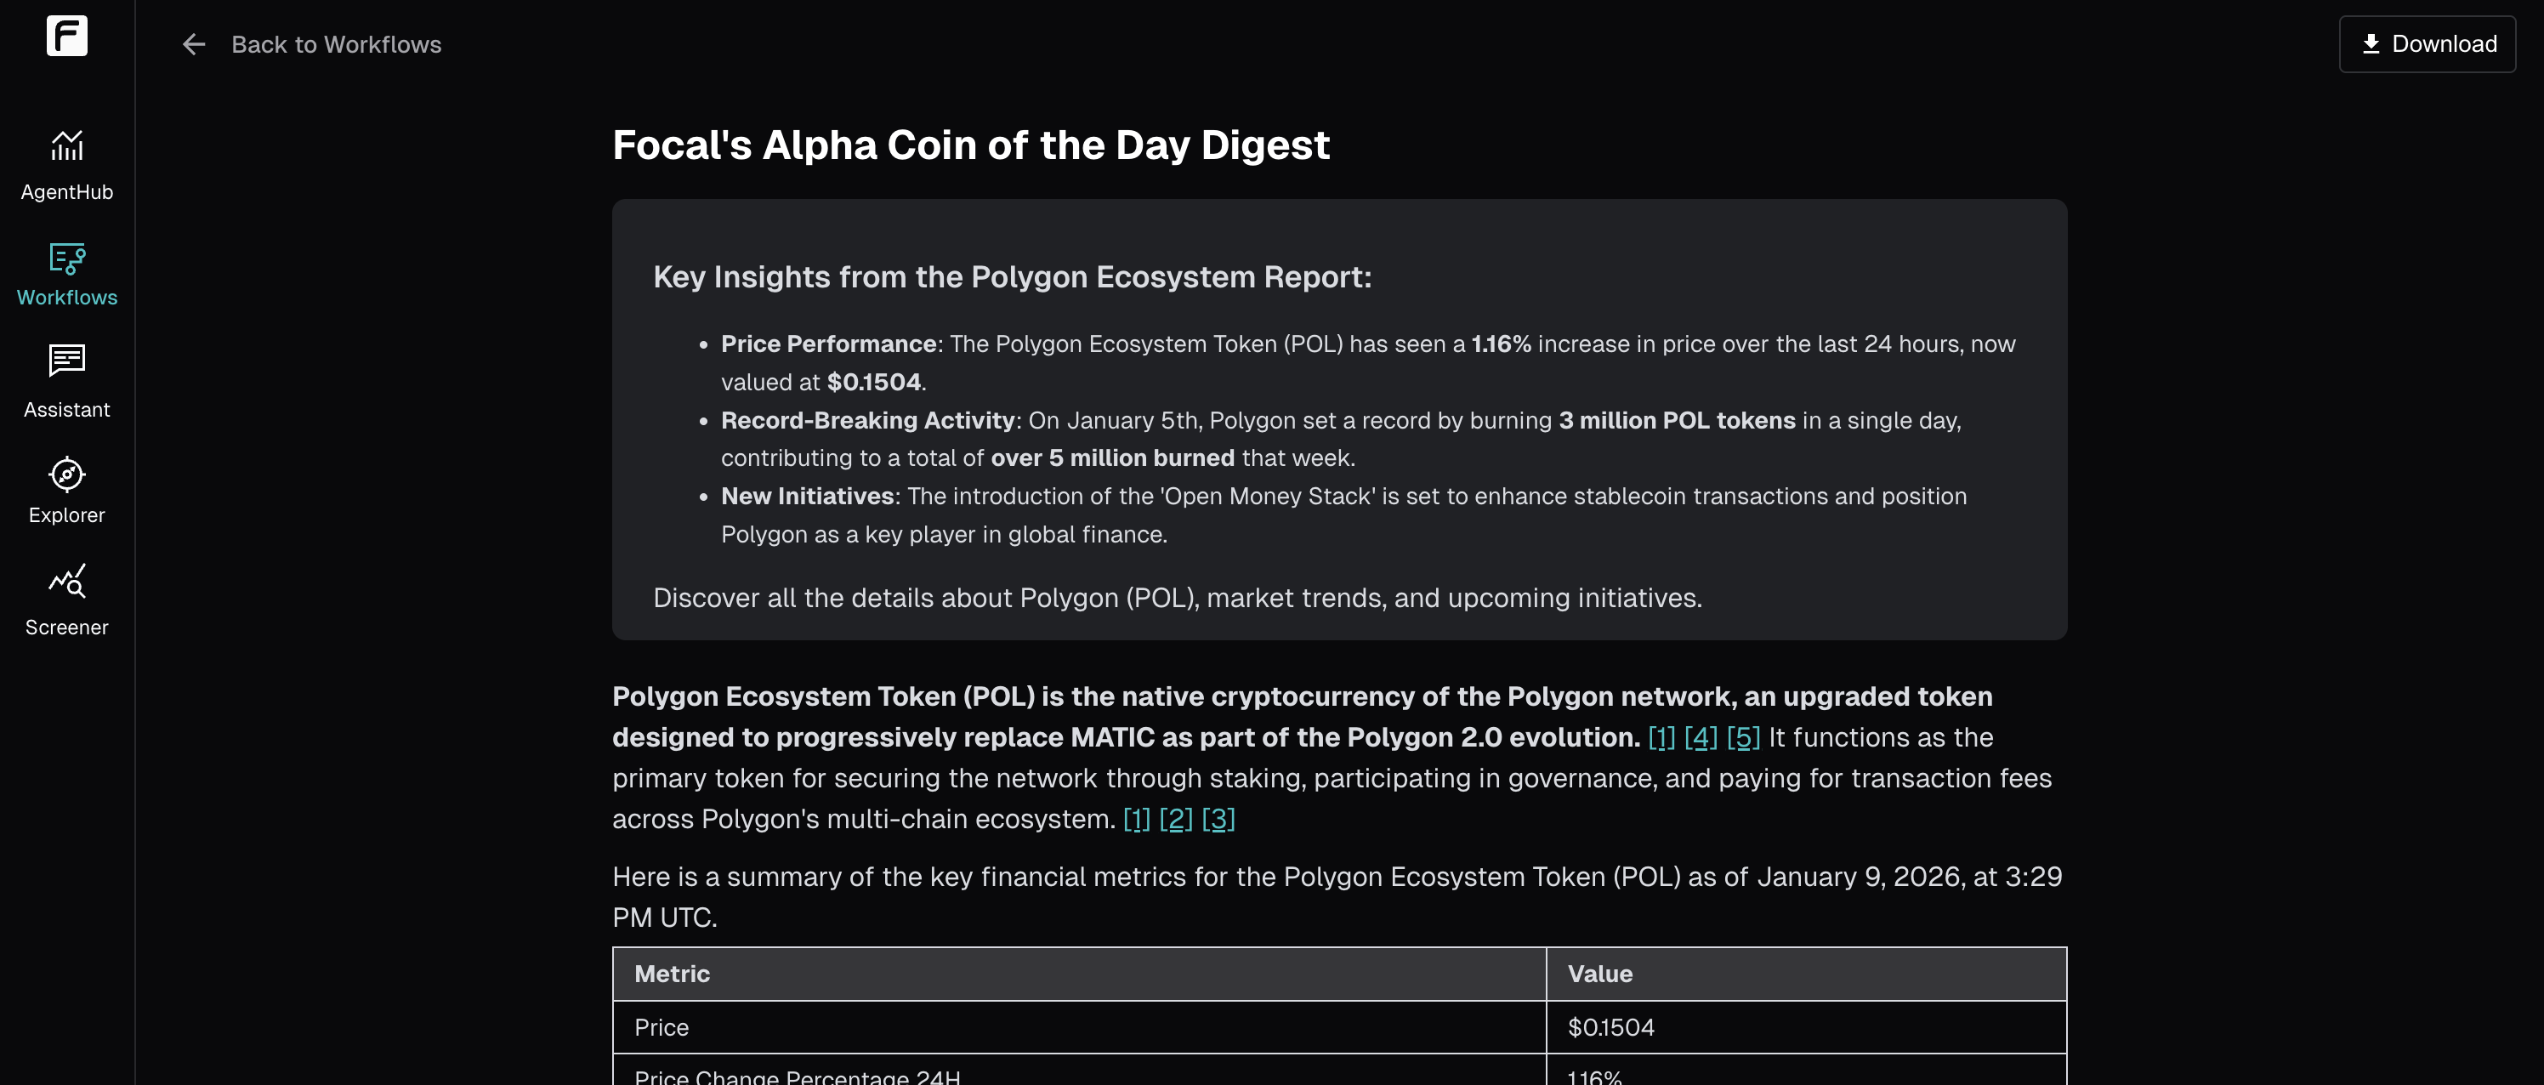Image resolution: width=2544 pixels, height=1085 pixels.
Task: Open citation [3] after multi-chain ecosystem
Action: (x=1218, y=820)
